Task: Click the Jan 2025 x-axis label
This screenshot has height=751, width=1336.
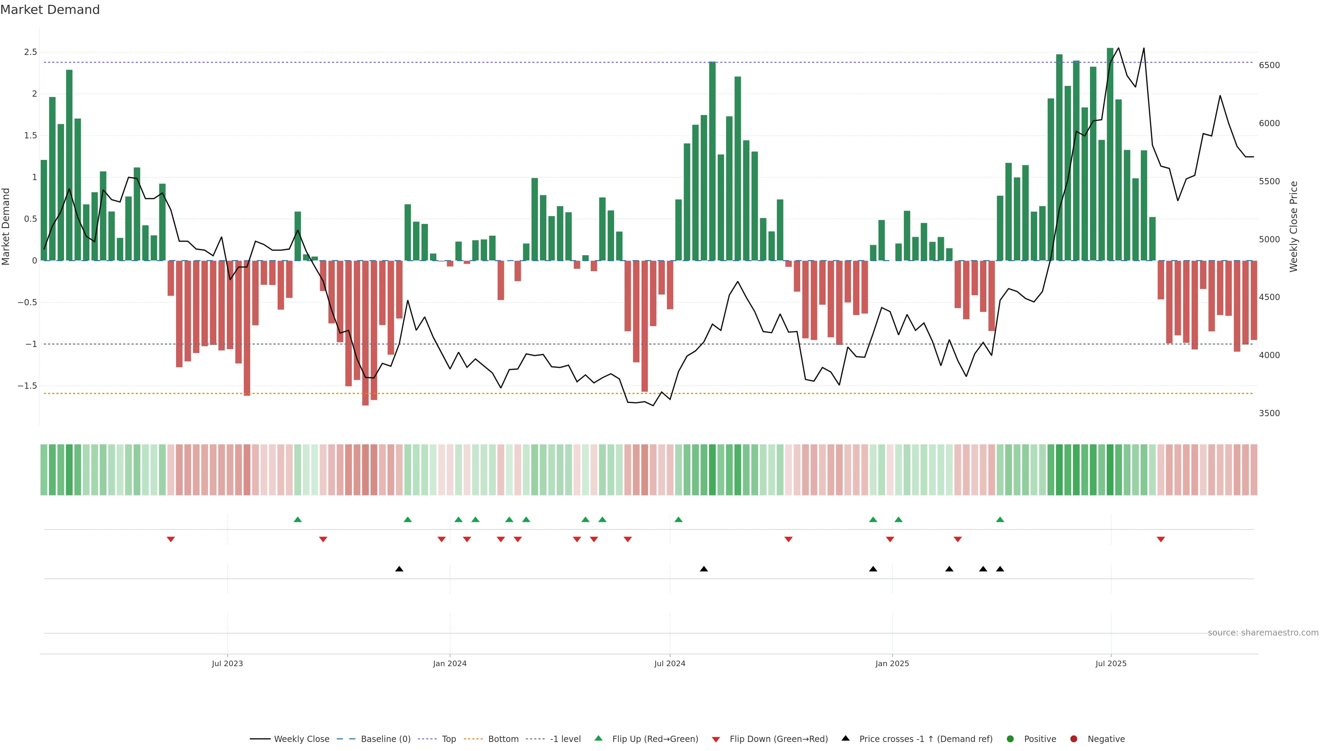Action: (x=892, y=663)
